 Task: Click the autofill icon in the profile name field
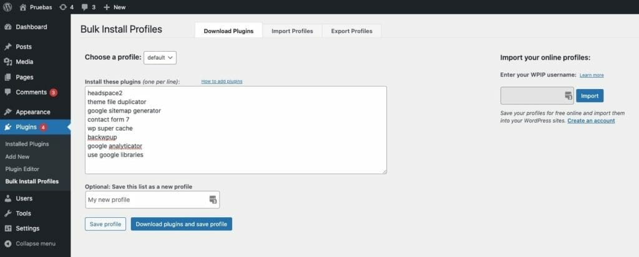point(213,199)
